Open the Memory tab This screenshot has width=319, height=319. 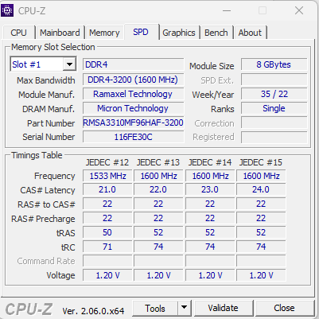pyautogui.click(x=104, y=33)
